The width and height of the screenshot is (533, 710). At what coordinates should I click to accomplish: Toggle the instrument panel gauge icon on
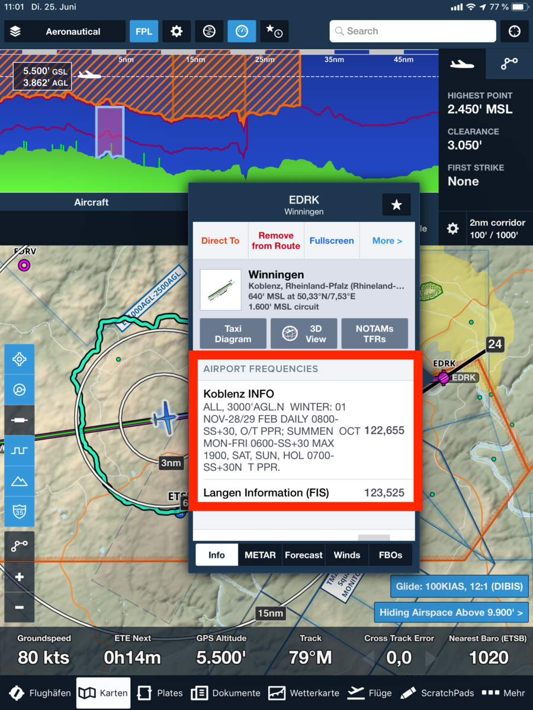pos(242,31)
